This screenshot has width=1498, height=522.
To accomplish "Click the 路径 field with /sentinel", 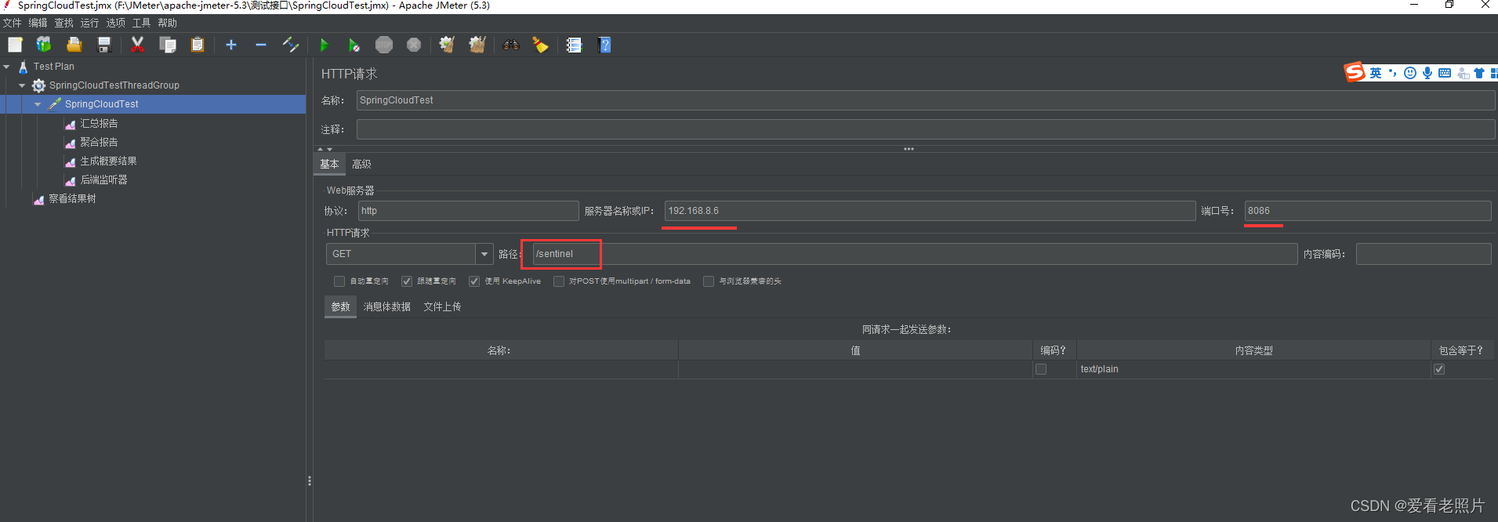I will (x=915, y=254).
